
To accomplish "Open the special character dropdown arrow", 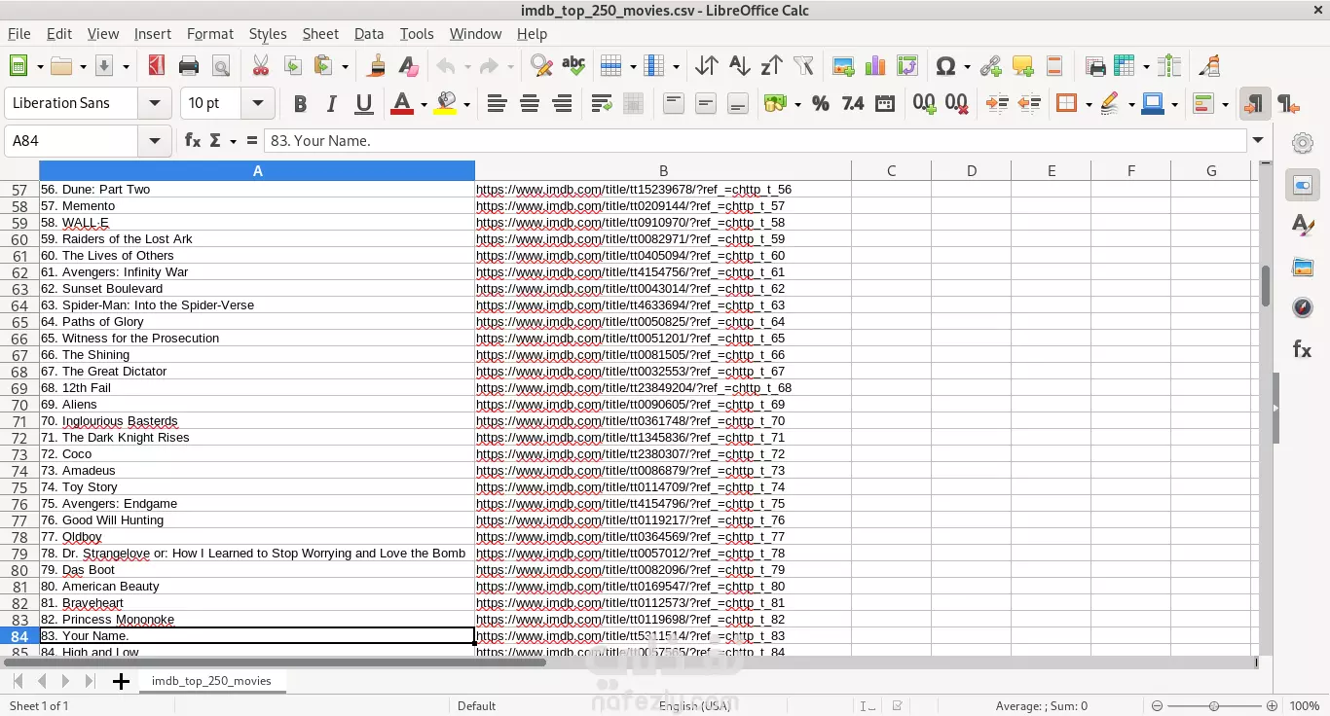I will (967, 67).
